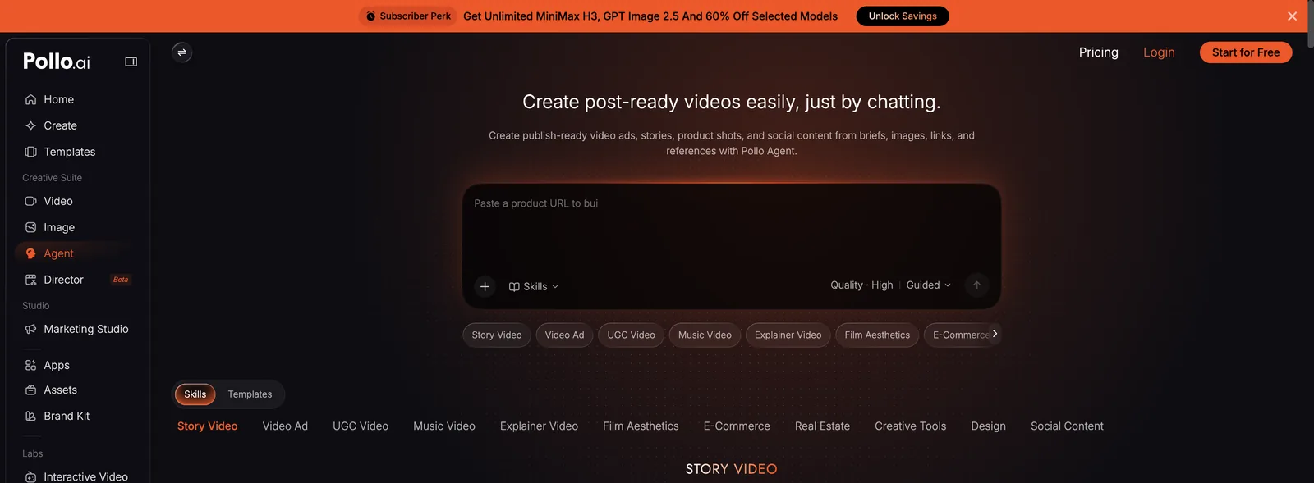Click the Explainer Video suggestion chip

coord(788,335)
